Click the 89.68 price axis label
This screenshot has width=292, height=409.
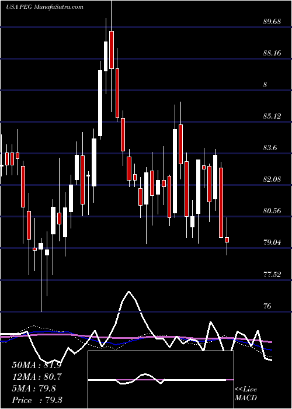tap(272, 22)
